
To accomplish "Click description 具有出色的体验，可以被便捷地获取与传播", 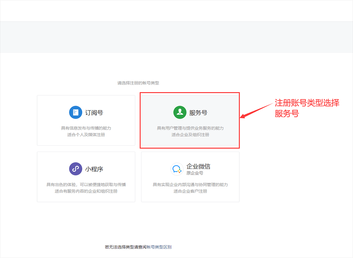I will (86, 185).
